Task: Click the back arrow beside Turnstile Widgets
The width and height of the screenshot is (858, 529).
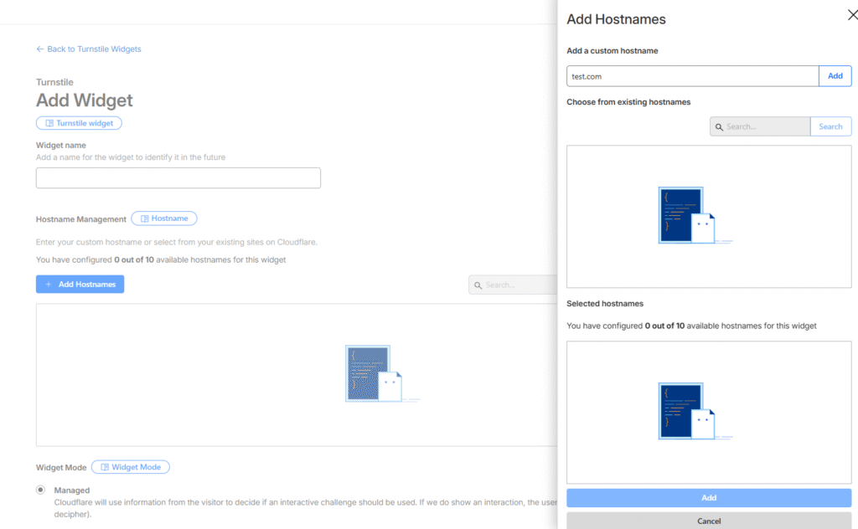Action: 40,49
